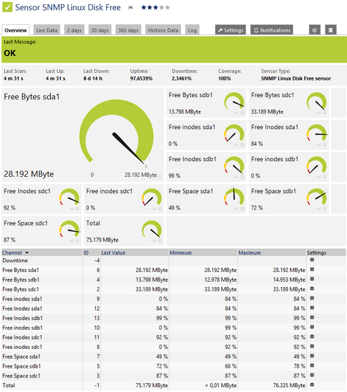Click pin icon under Free Bytes sdb1 gauge
The image size is (347, 392).
236,113
